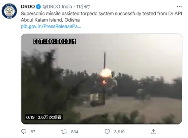This screenshot has height=138, width=188.
Task: Click the launching missile in the video
Action: (x=105, y=61)
